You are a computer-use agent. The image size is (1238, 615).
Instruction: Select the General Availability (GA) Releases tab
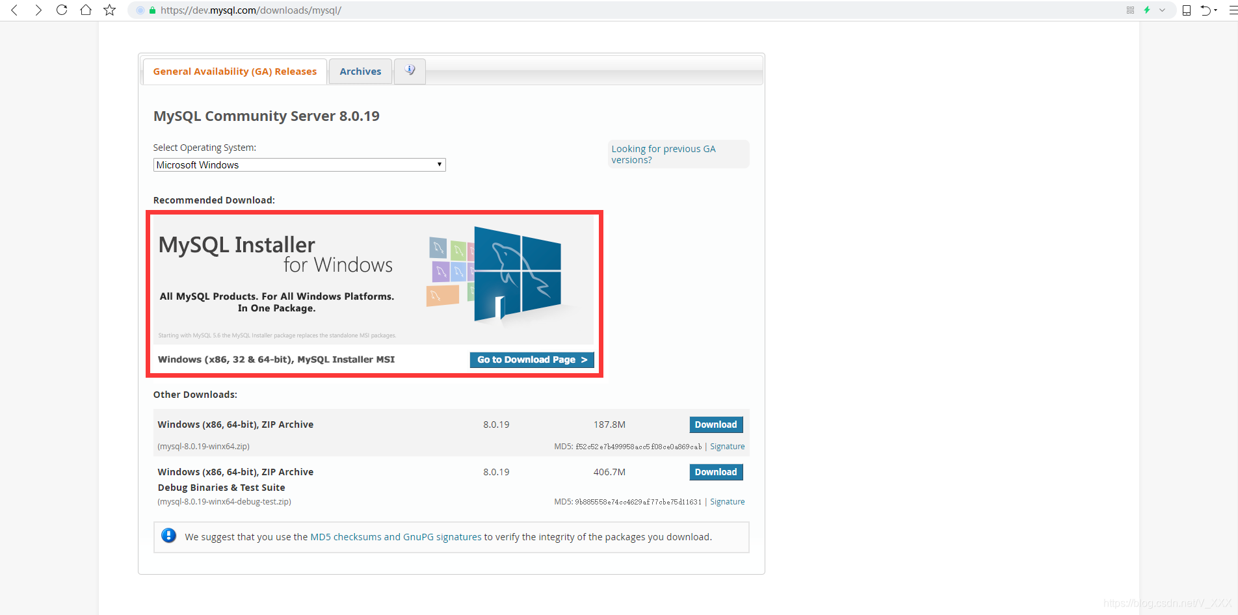tap(235, 72)
